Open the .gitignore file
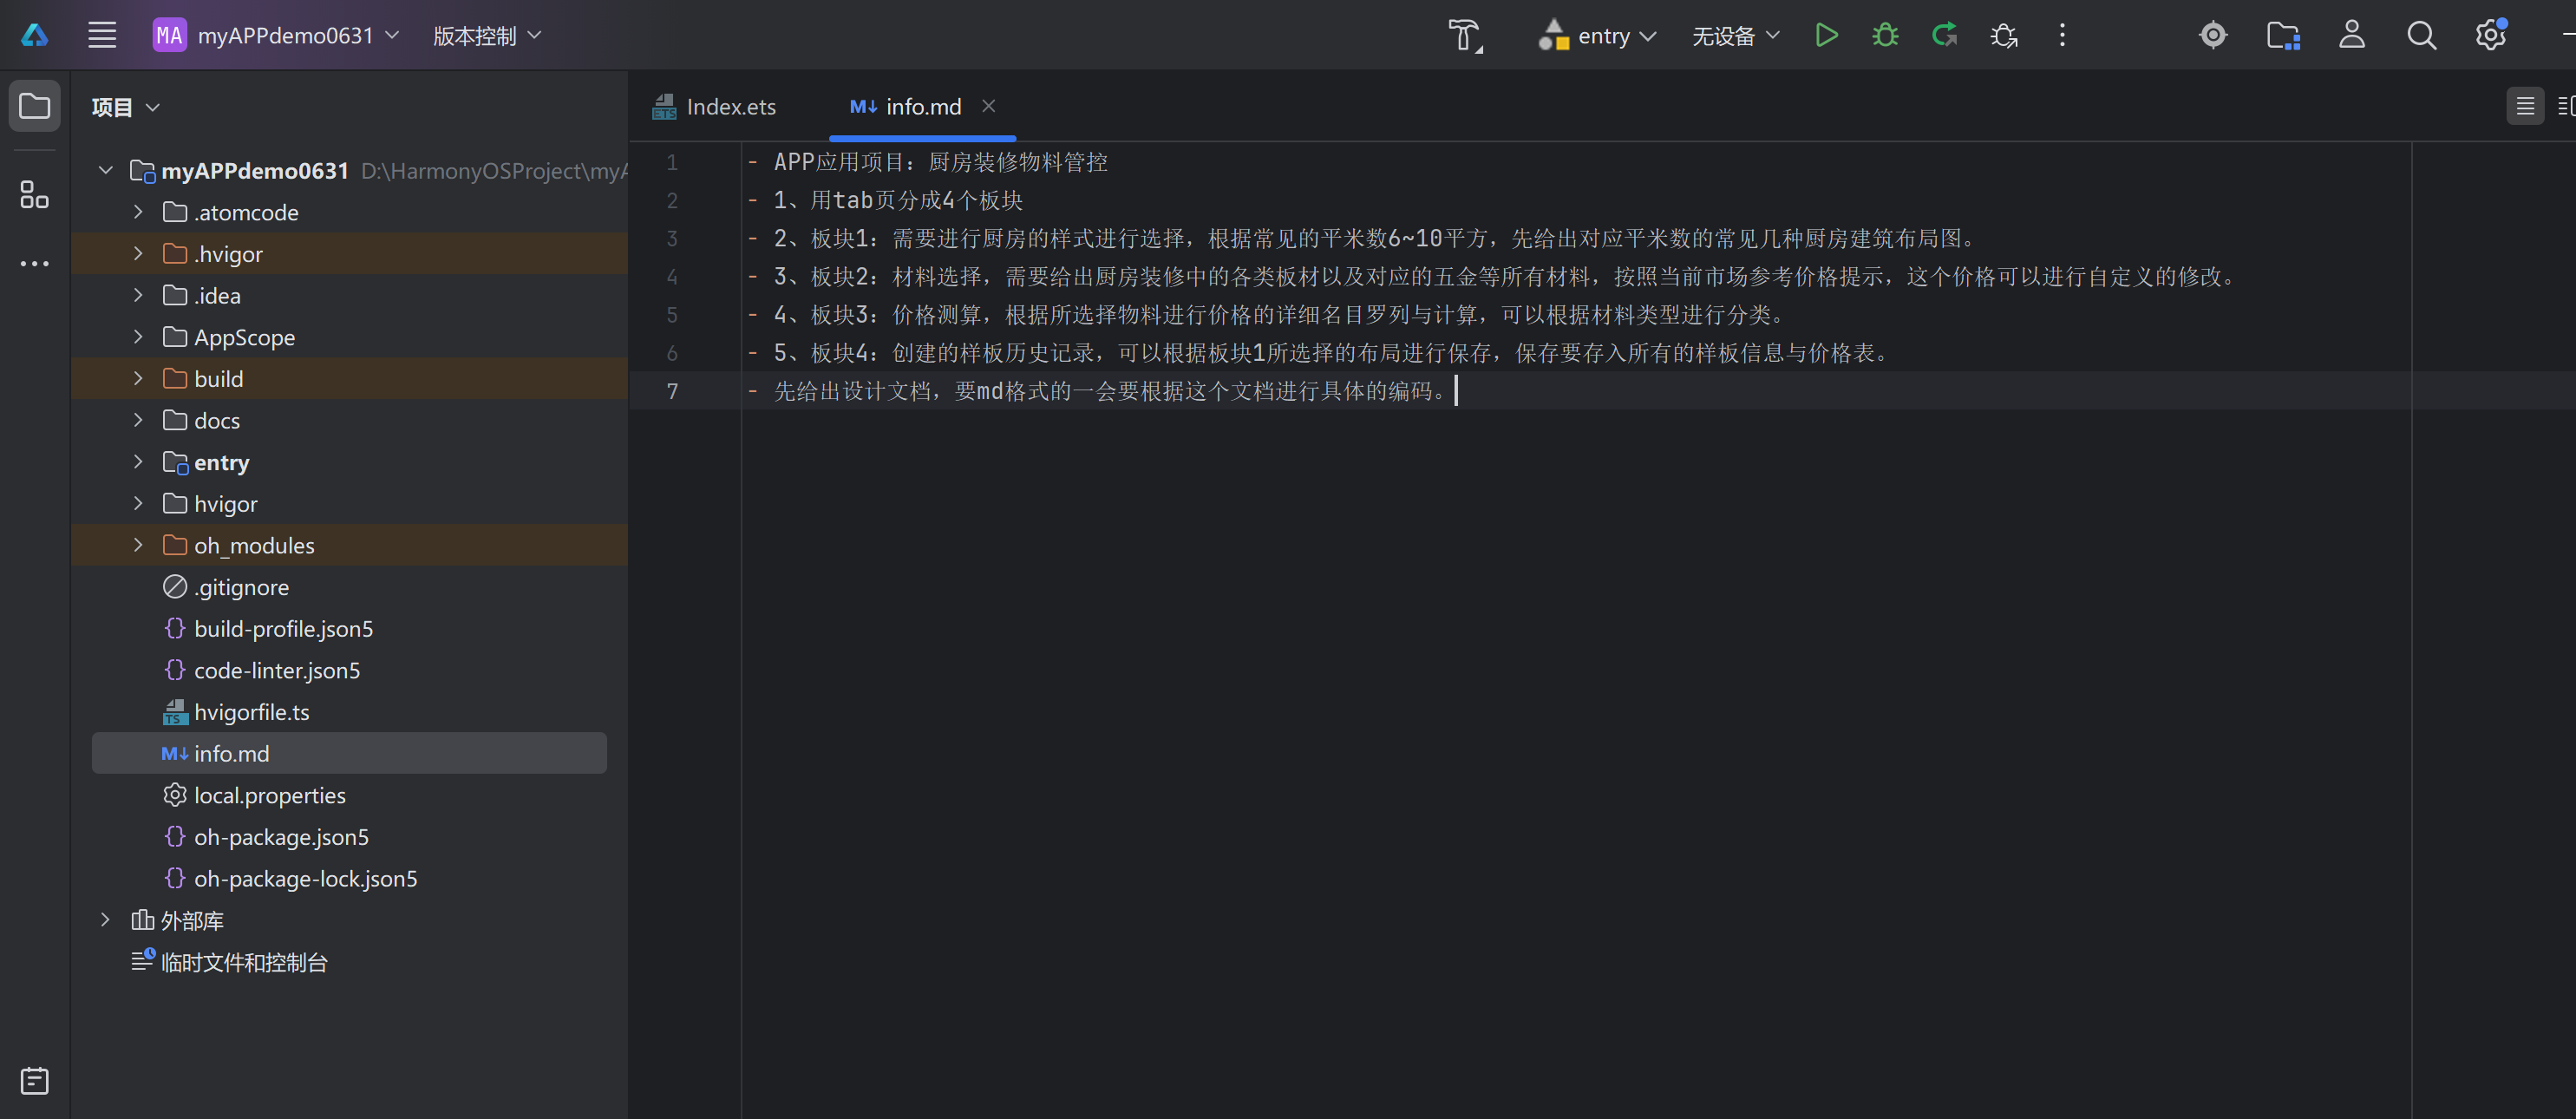Image resolution: width=2576 pixels, height=1119 pixels. click(x=241, y=587)
